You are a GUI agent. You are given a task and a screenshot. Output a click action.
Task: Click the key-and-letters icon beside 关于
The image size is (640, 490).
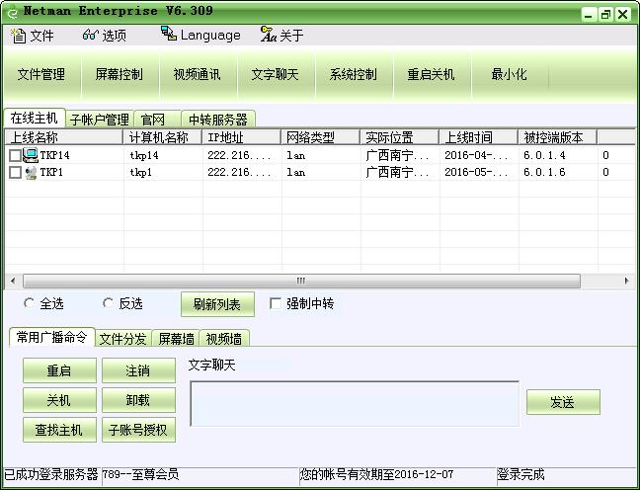click(x=269, y=35)
